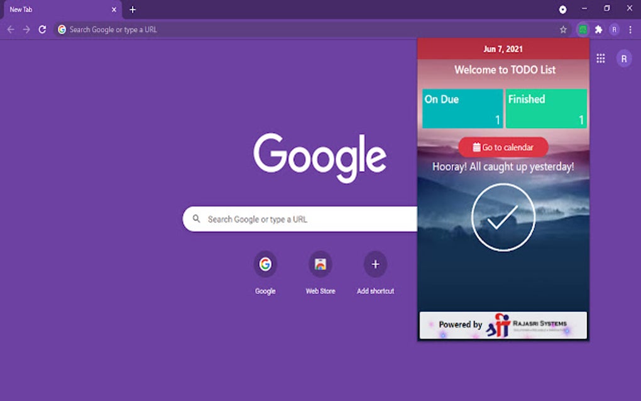Bookmark this tab with the star icon

click(563, 30)
